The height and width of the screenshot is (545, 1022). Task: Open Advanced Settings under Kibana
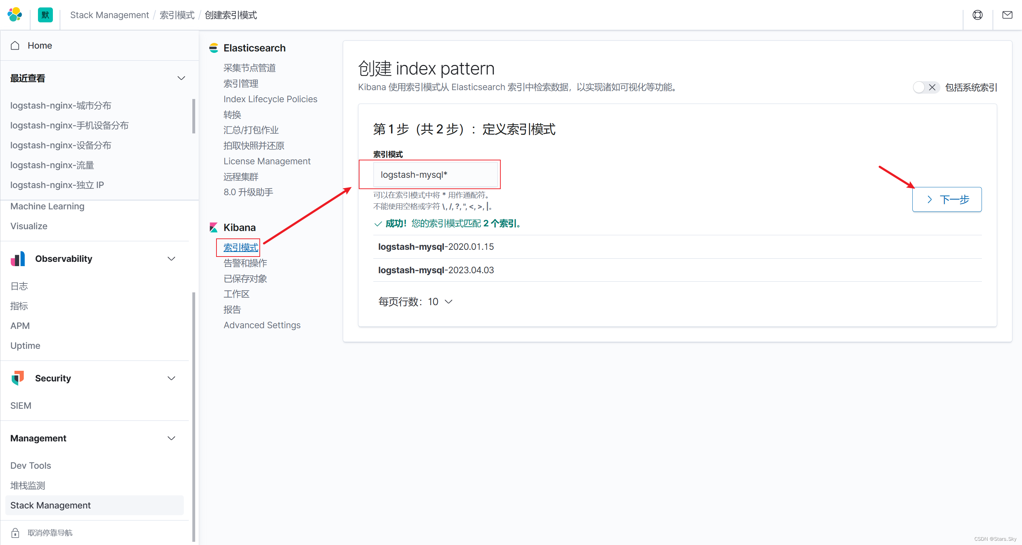point(262,325)
